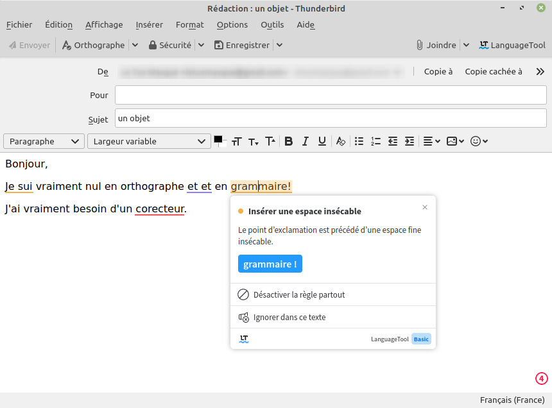The image size is (552, 408).
Task: Open the text alignment dropdown
Action: [x=431, y=141]
